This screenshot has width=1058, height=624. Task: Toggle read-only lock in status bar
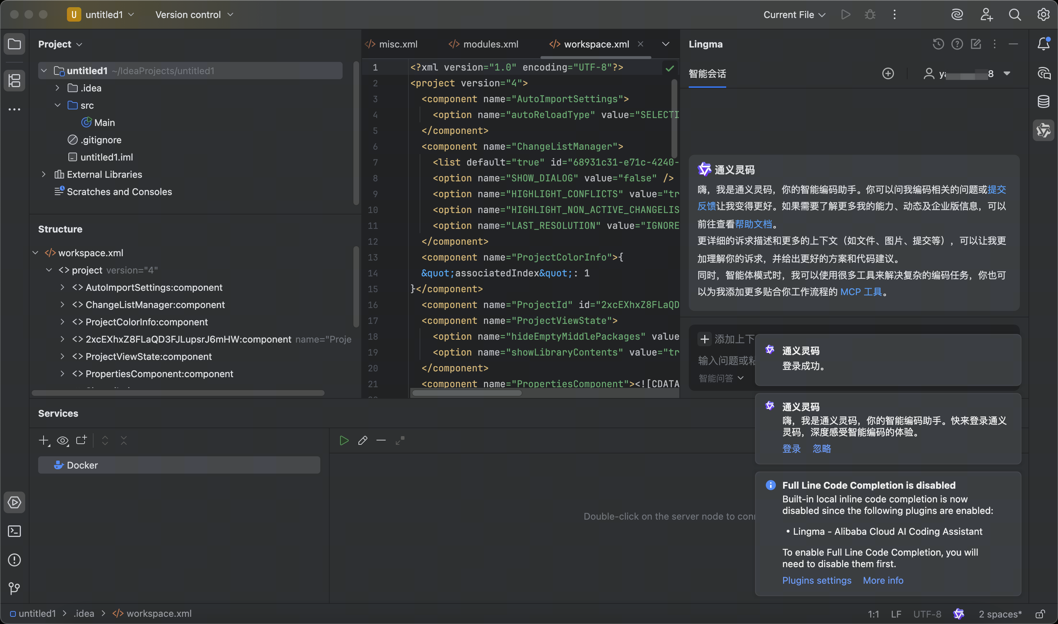click(1040, 614)
